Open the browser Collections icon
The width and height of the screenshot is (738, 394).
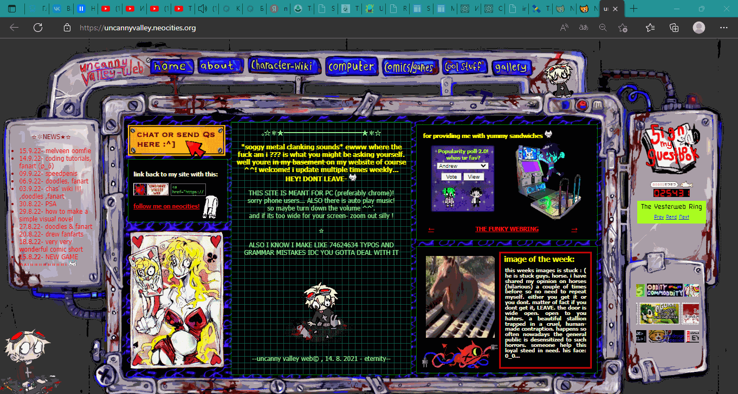(x=674, y=28)
